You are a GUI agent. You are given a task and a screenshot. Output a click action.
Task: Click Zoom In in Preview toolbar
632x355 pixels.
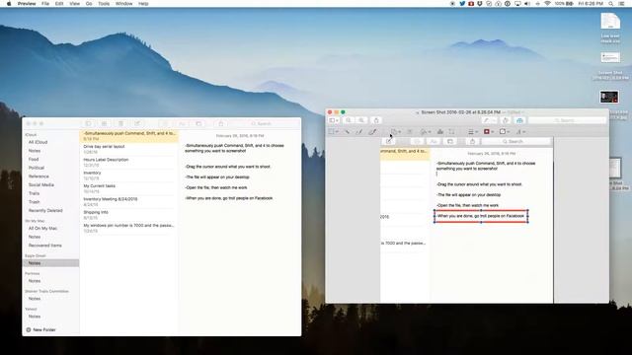tap(361, 120)
